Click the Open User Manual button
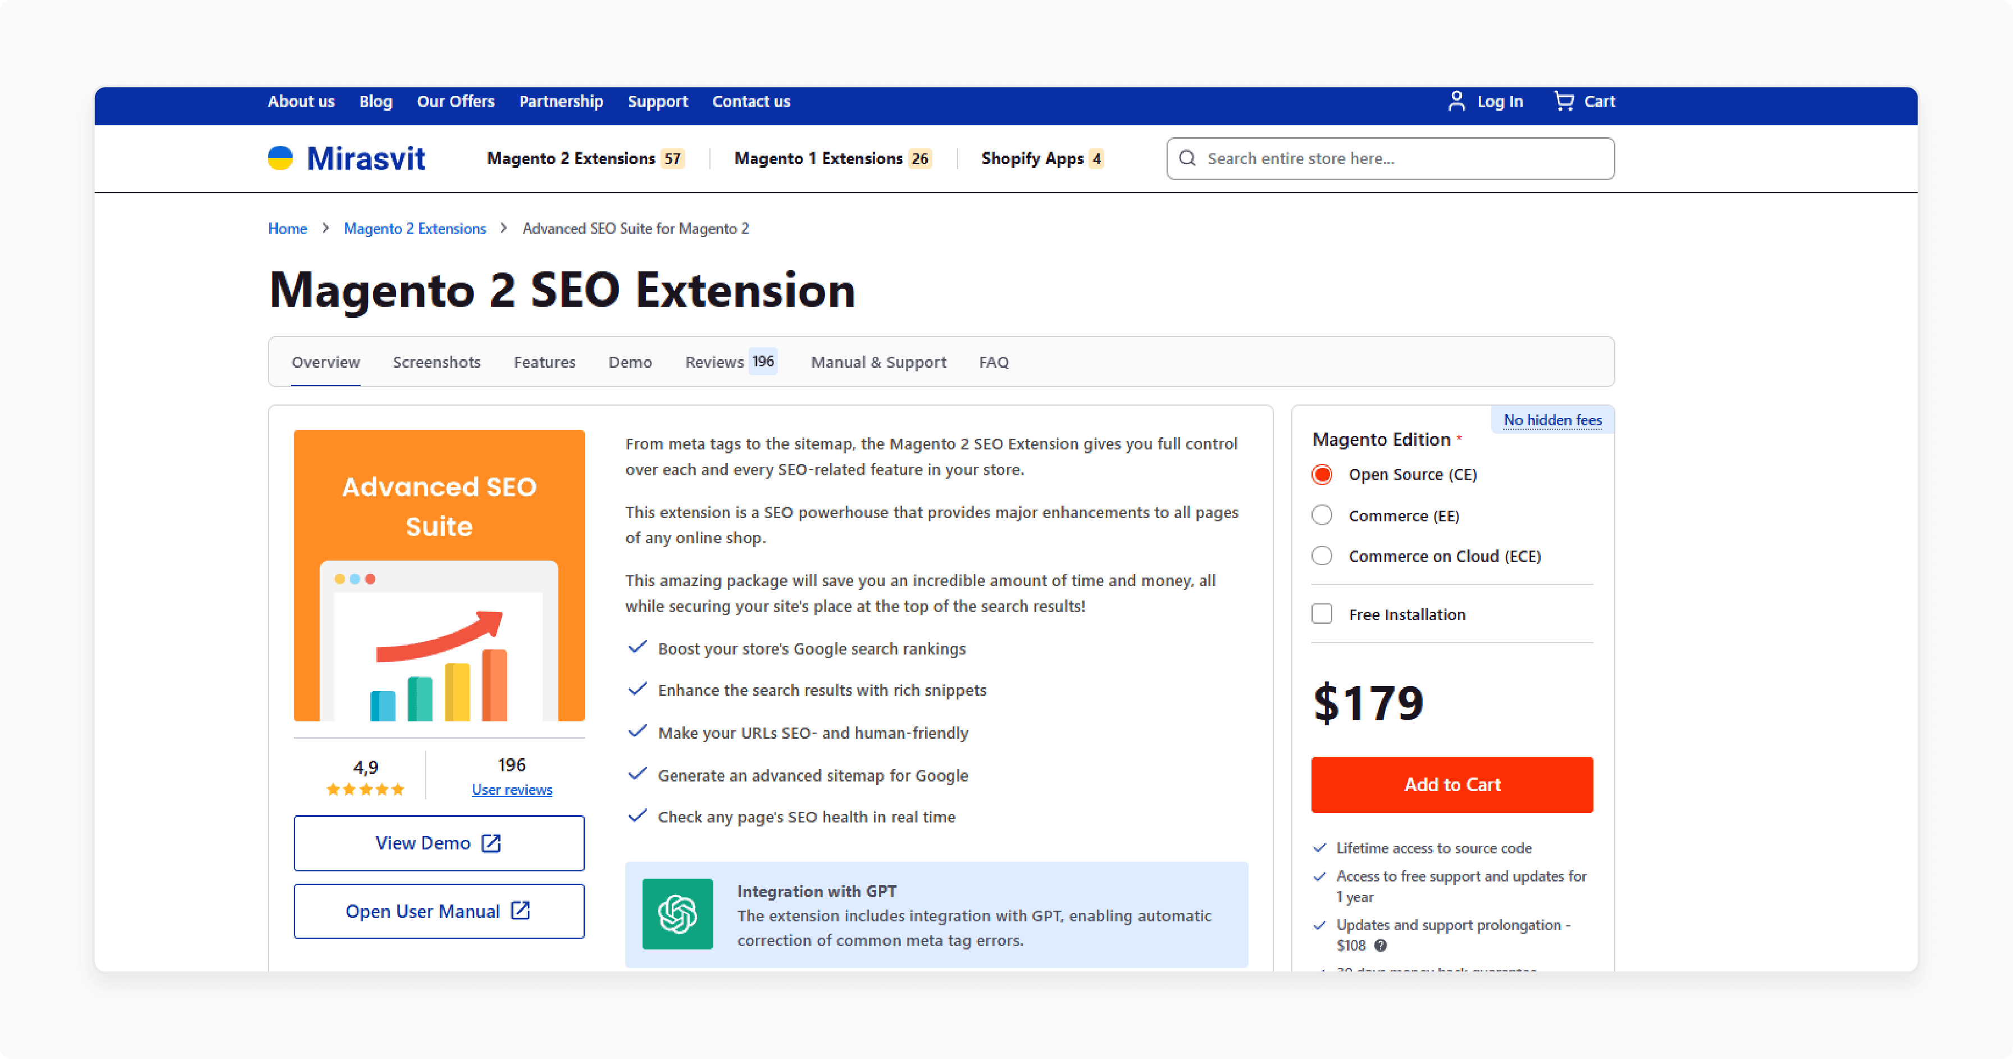 tap(439, 911)
